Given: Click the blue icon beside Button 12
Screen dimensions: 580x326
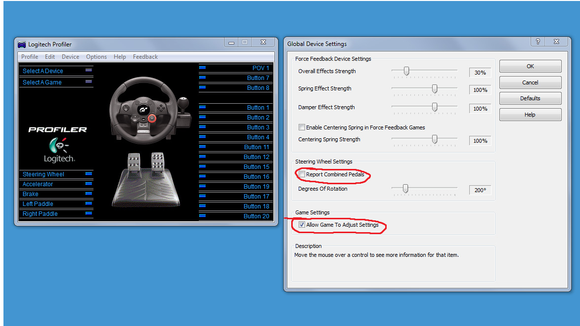Looking at the screenshot, I should [202, 157].
